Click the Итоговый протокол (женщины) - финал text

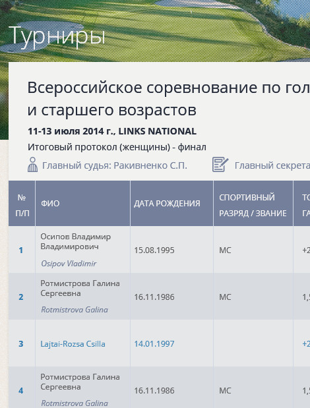click(x=117, y=147)
